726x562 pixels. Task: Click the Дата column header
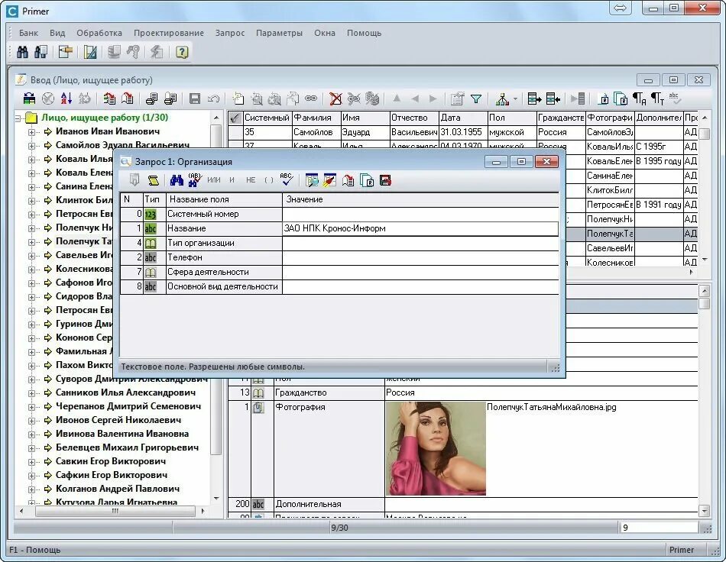463,118
